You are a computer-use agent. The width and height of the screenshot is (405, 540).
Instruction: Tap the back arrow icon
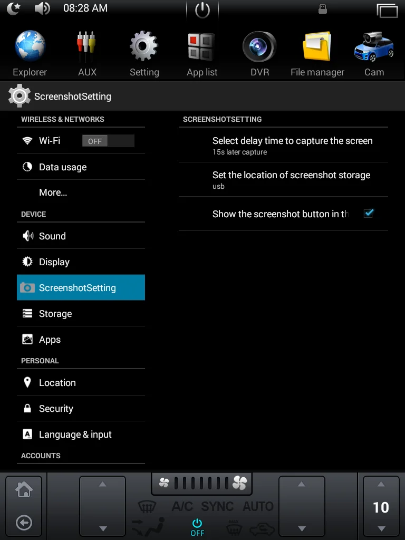pos(24,523)
